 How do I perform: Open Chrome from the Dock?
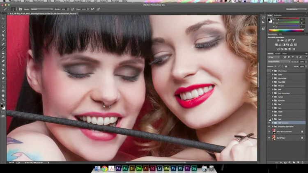tap(104, 168)
